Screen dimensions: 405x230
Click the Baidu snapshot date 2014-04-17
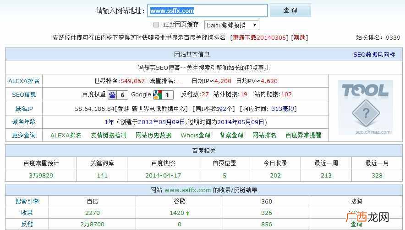click(x=163, y=175)
